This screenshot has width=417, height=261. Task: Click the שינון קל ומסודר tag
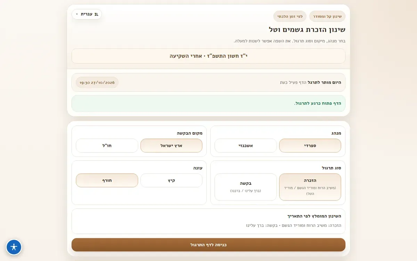coord(327,16)
